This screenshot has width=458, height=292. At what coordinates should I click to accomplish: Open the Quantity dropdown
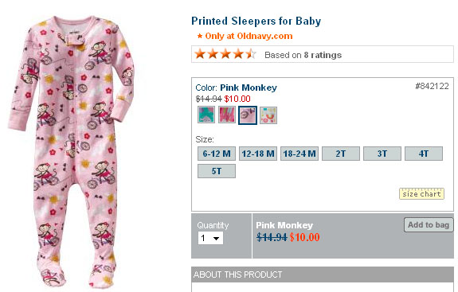click(x=210, y=238)
